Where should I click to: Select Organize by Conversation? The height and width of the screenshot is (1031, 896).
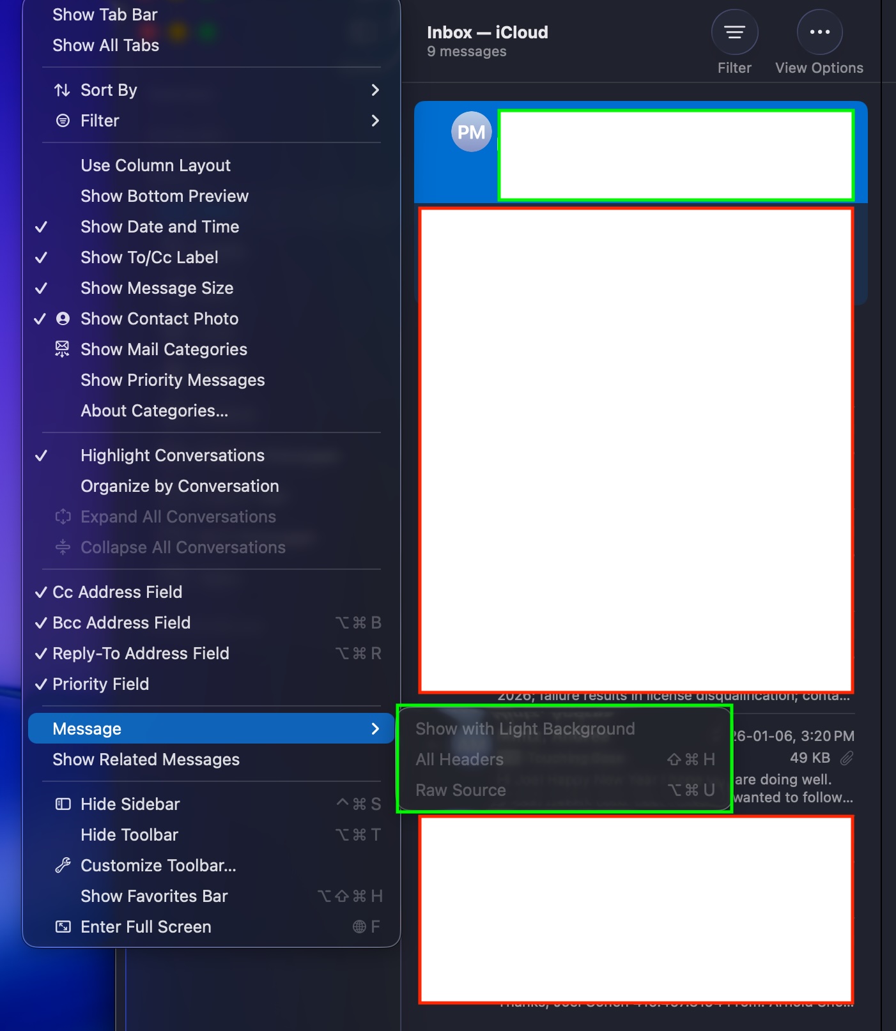tap(180, 486)
